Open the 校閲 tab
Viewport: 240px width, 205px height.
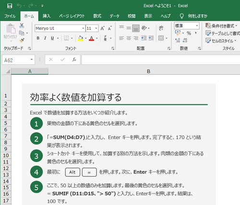(x=132, y=16)
